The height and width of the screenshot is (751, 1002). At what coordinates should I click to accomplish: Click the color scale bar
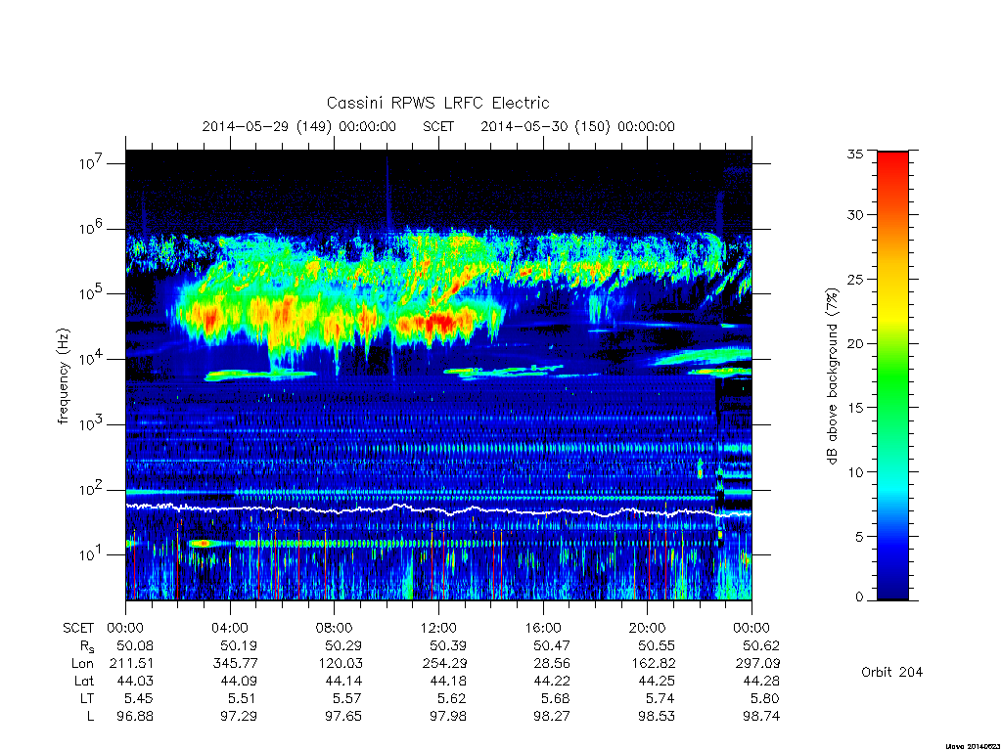pos(892,375)
